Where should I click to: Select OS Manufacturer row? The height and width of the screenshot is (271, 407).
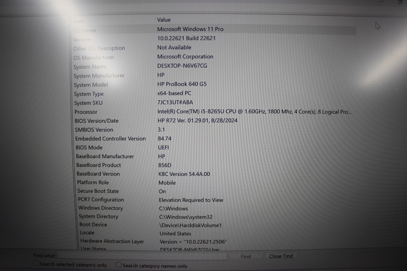tap(94, 58)
